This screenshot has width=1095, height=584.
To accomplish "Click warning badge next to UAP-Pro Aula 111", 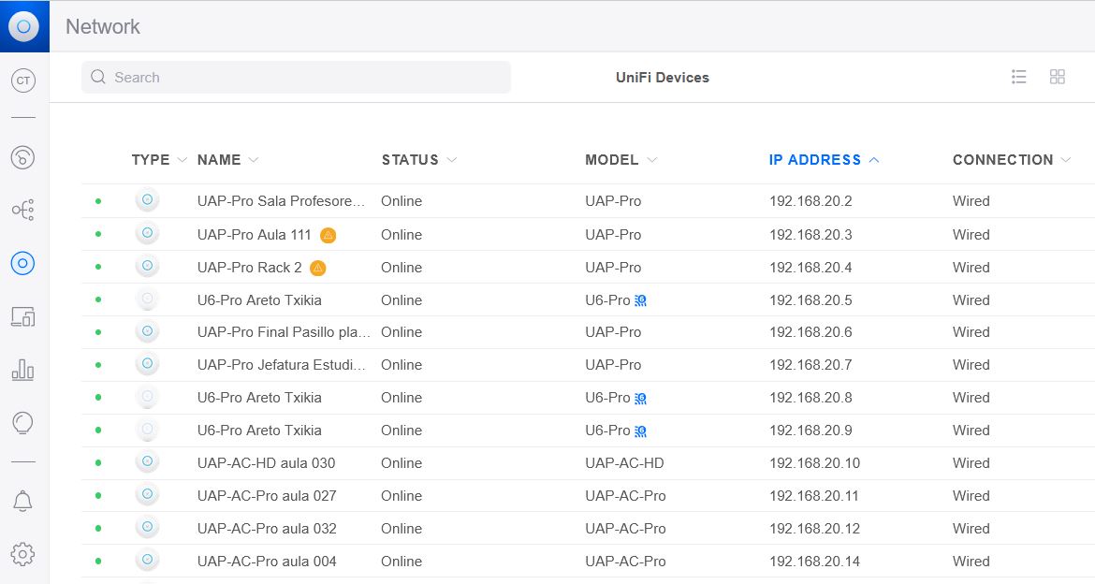I will [328, 236].
